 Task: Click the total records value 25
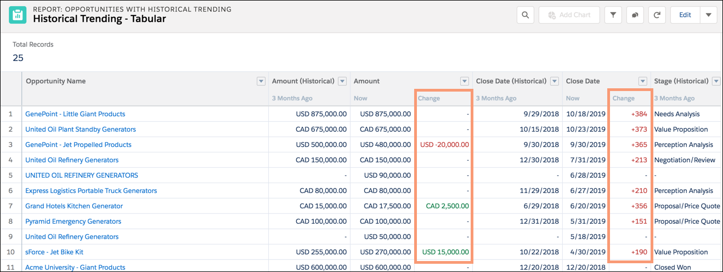coord(18,58)
